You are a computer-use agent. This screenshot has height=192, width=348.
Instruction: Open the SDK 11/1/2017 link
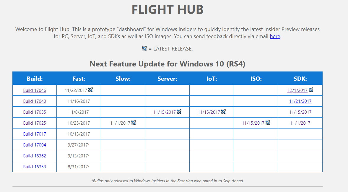300,123
